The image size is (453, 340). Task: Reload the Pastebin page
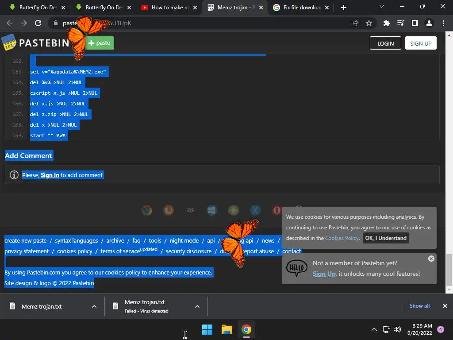38,23
